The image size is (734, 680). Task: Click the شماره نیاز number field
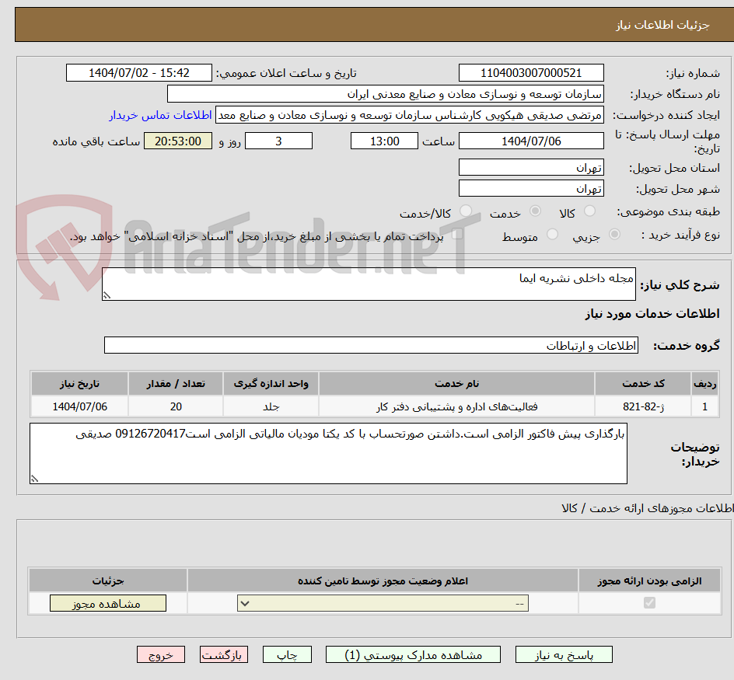(x=531, y=72)
